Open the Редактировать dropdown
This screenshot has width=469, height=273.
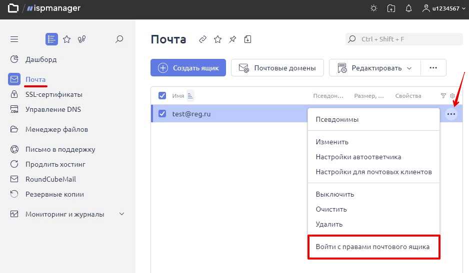375,68
